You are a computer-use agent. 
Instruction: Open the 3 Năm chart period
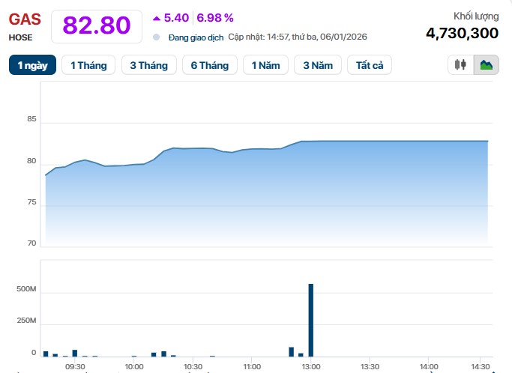pos(317,65)
